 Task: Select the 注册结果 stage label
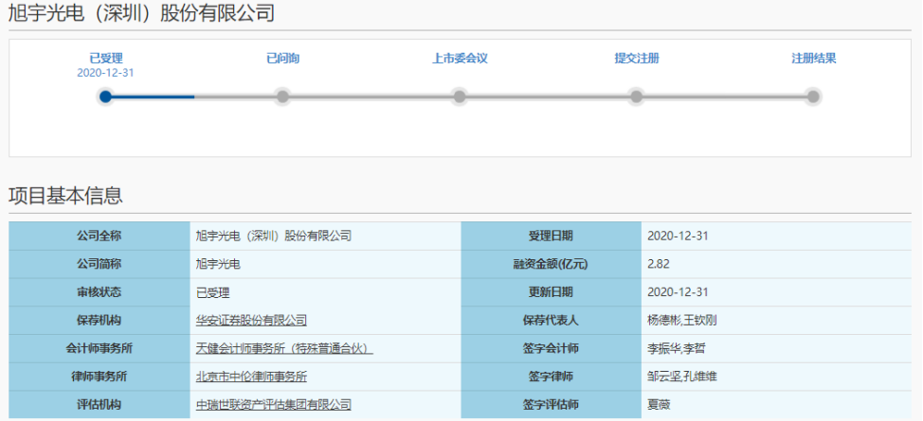point(813,59)
